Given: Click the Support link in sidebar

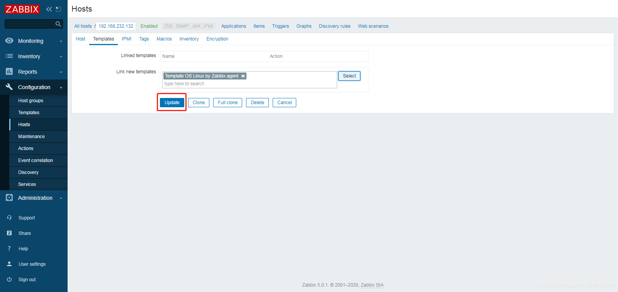Looking at the screenshot, I should pos(27,218).
